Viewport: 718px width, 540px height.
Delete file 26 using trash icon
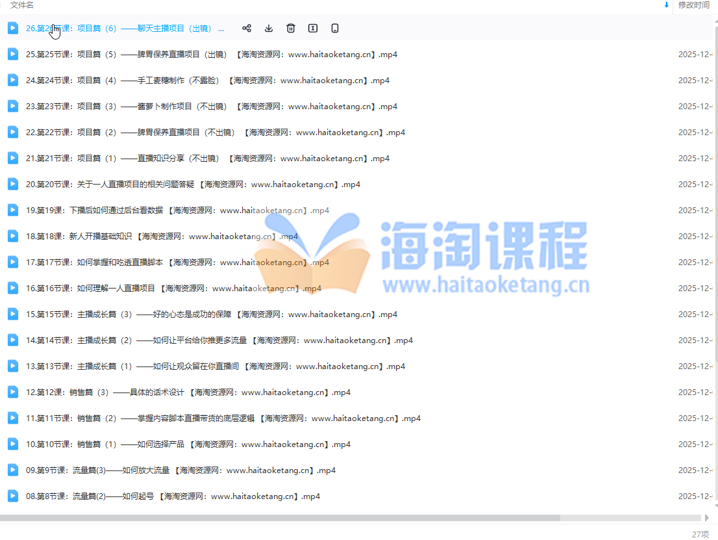tap(291, 28)
